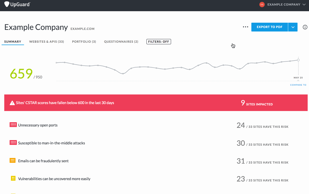Click the man-in-the-middle attacks severity icon

[13, 142]
